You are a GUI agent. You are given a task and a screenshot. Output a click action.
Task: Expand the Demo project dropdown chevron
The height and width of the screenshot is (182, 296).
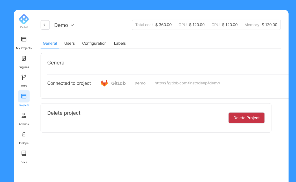(72, 25)
